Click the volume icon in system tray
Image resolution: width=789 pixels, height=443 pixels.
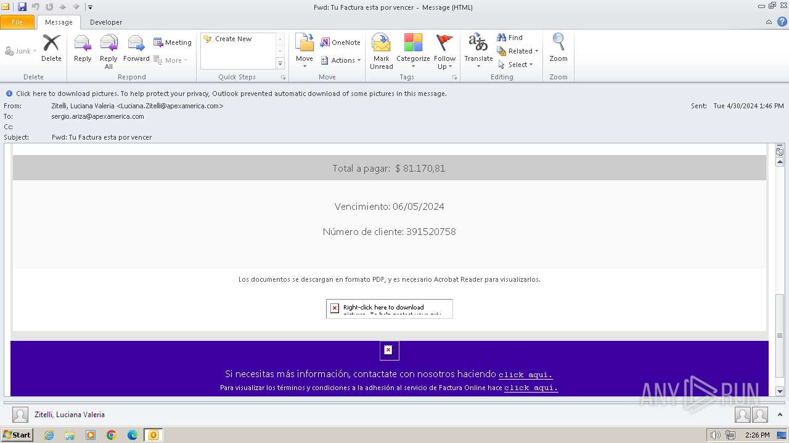(715, 435)
